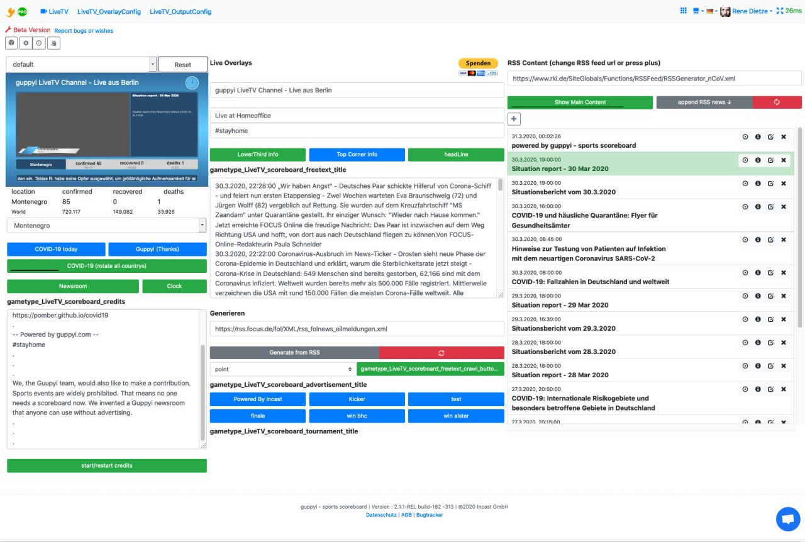Image resolution: width=805 pixels, height=542 pixels.
Task: Click the red refresh button beside Generate from RSS
Action: click(x=441, y=353)
